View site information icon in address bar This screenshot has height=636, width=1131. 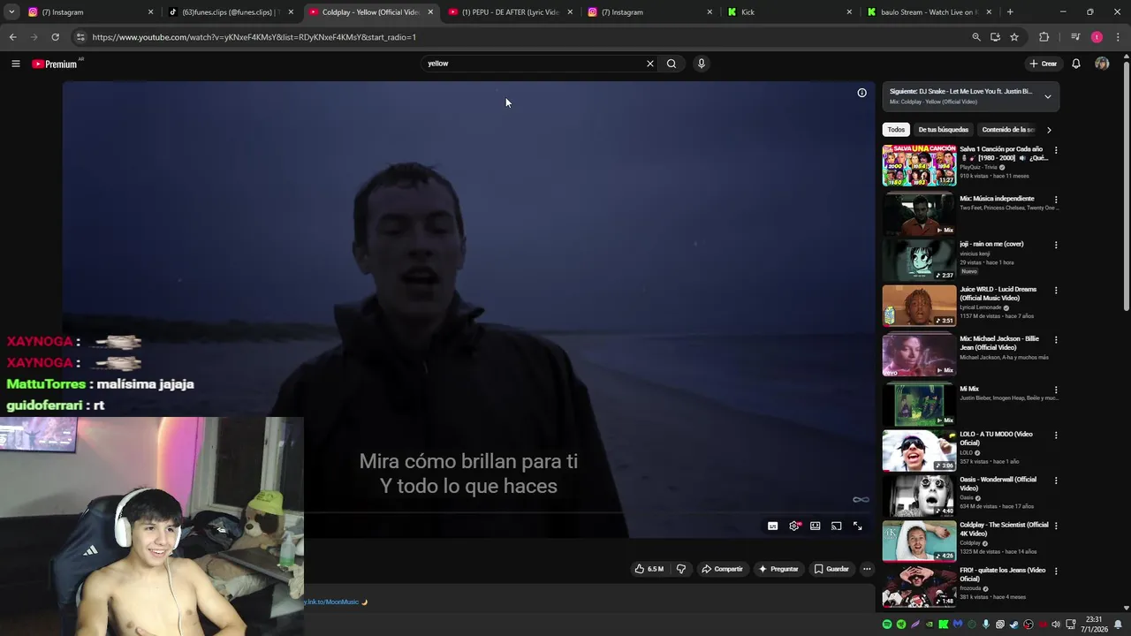(x=80, y=37)
